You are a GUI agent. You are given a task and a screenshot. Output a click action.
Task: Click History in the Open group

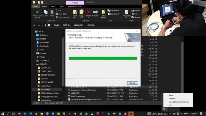pyautogui.click(x=136, y=17)
